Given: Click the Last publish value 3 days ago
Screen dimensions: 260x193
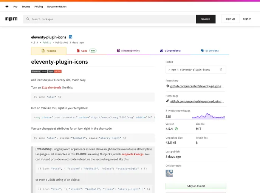Looking at the screenshot, I should 173,156.
